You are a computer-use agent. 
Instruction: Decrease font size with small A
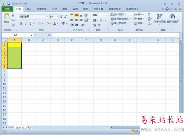65,17
